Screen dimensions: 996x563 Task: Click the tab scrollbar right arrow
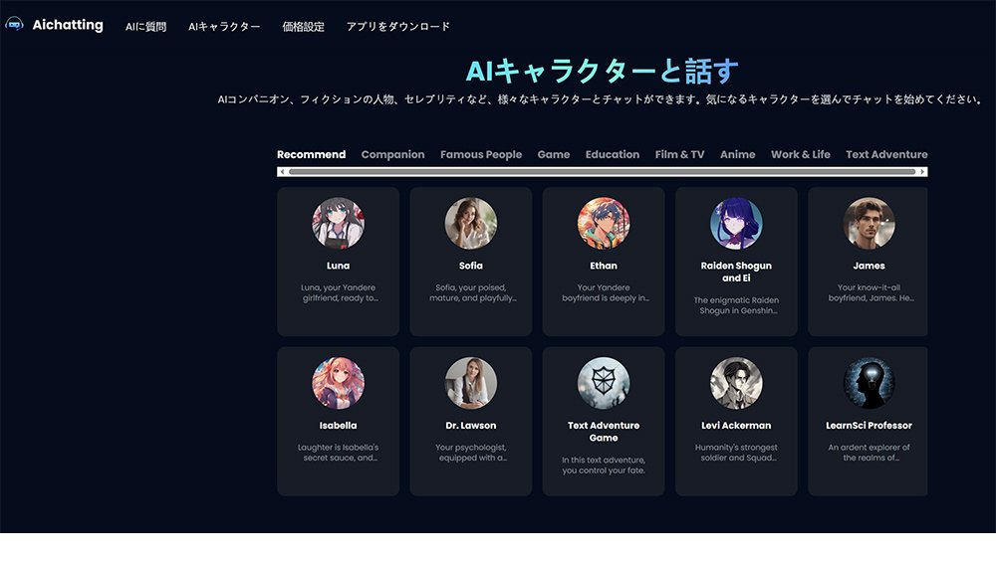[x=923, y=172]
